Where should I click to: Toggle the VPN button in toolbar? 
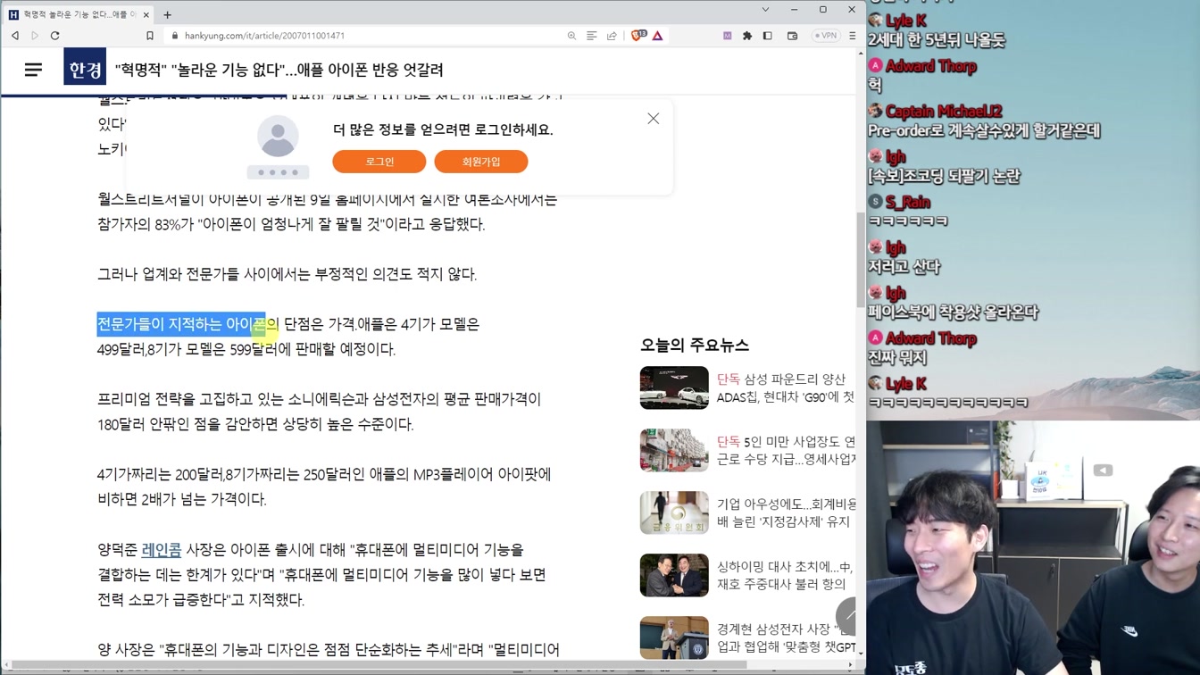(826, 36)
